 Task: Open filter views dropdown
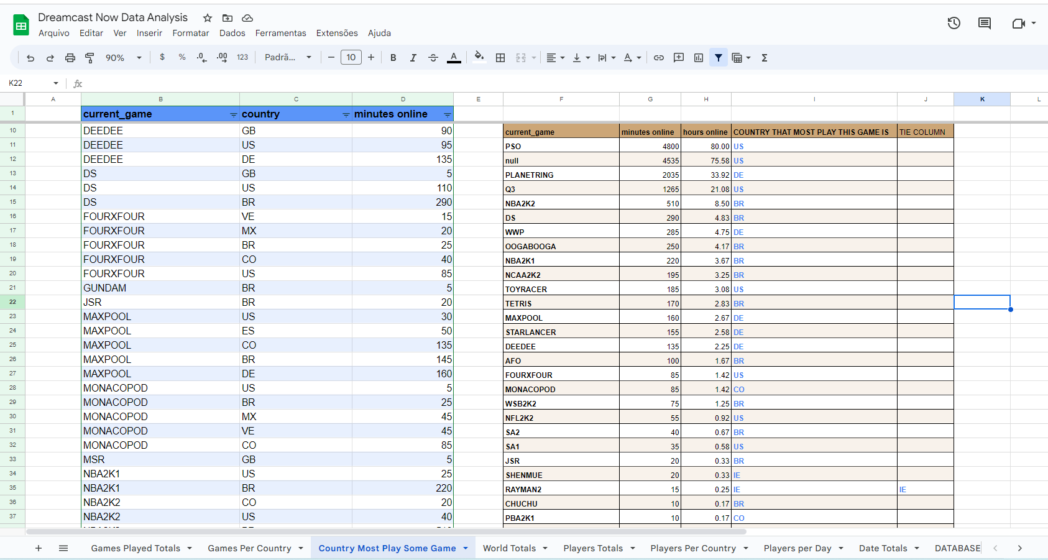coord(742,58)
